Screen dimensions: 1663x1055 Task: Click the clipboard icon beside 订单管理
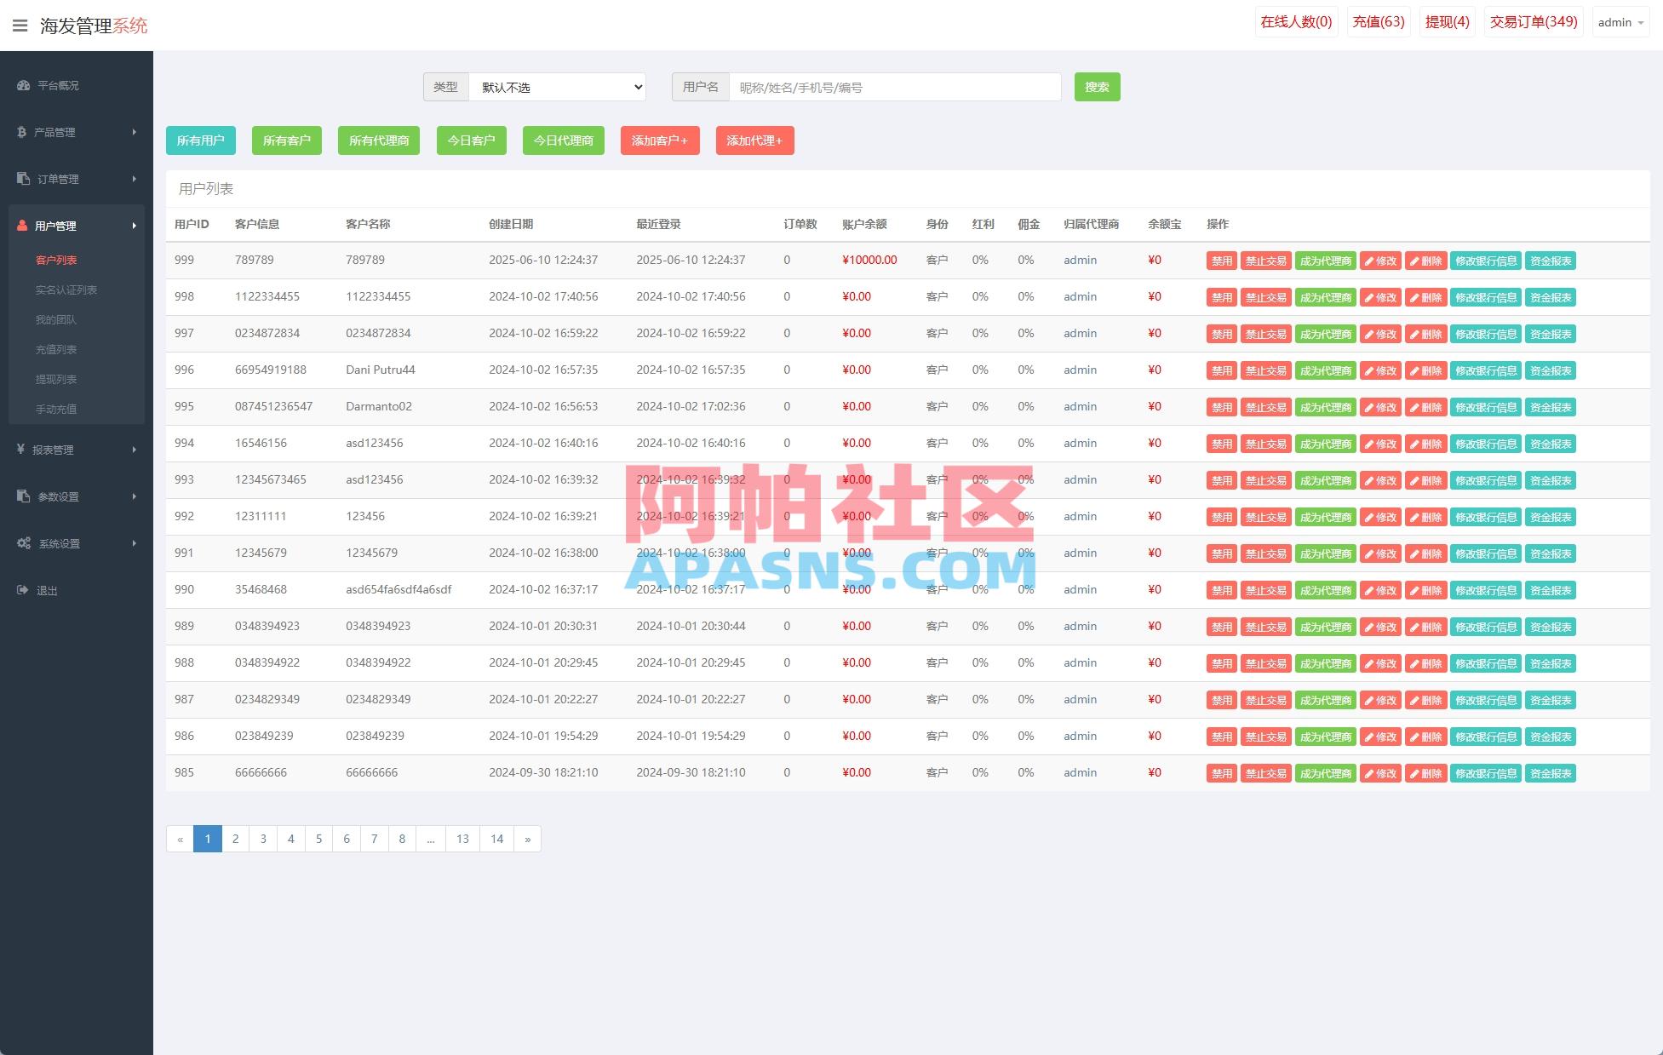pos(23,179)
